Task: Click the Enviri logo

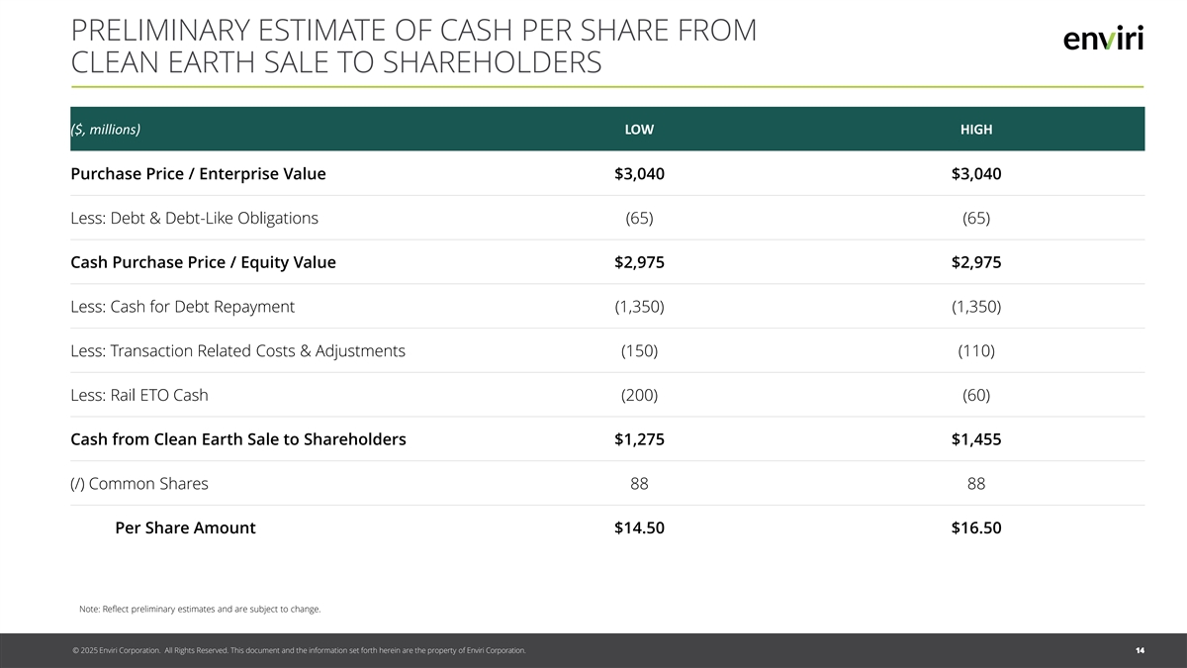Action: point(1103,38)
